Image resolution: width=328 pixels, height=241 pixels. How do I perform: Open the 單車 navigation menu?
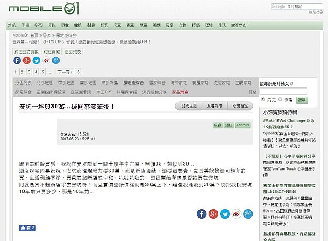[x=143, y=25]
